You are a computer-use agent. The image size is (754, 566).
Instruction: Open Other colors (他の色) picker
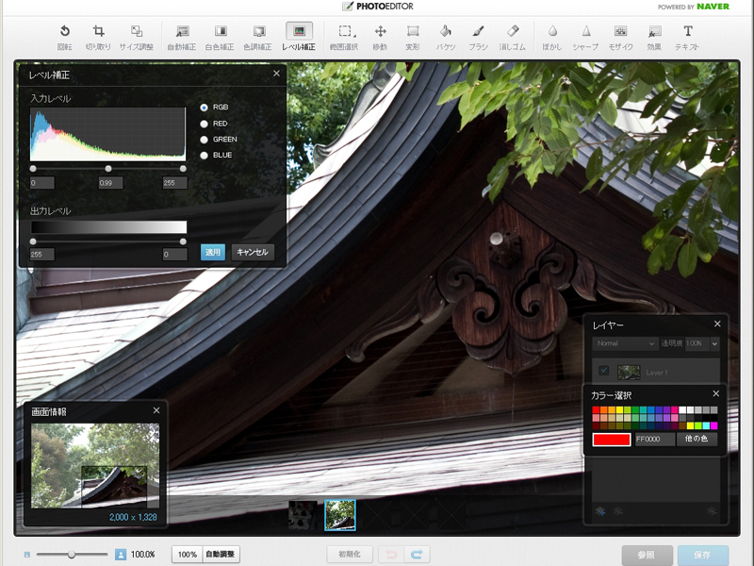(x=697, y=439)
